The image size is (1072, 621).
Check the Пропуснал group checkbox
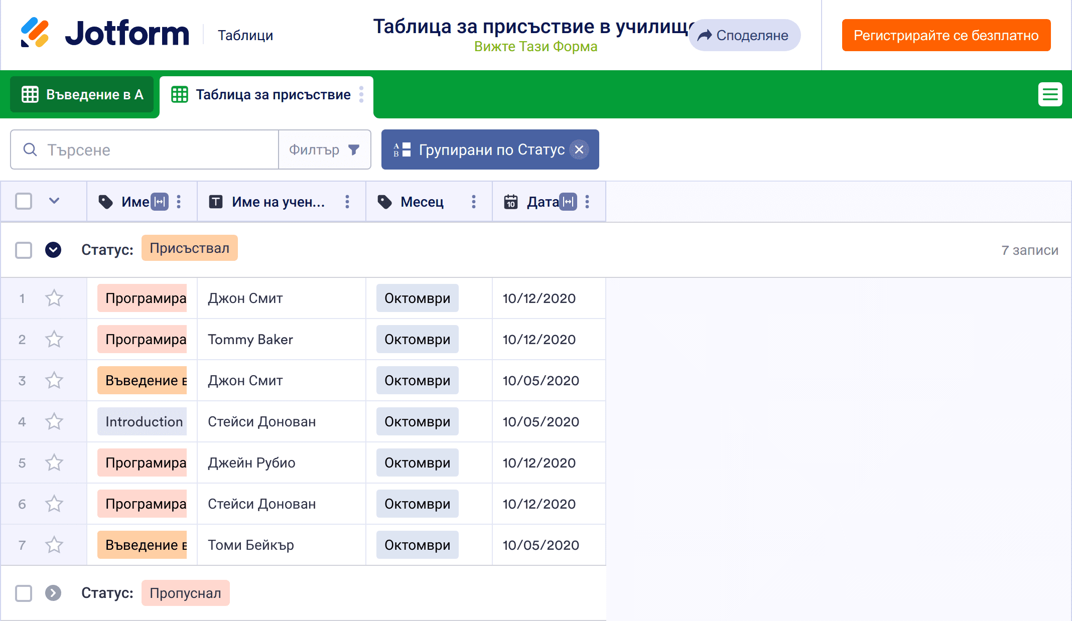point(24,593)
